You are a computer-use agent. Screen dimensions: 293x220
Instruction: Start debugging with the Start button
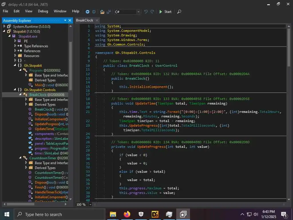(x=165, y=11)
